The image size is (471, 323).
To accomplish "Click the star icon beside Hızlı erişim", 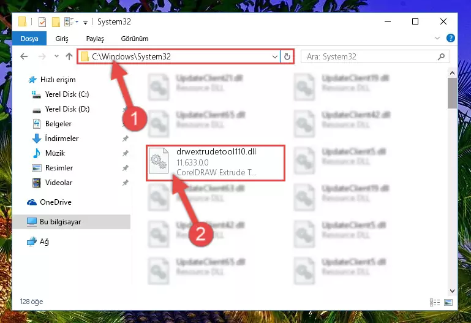I will coord(32,80).
